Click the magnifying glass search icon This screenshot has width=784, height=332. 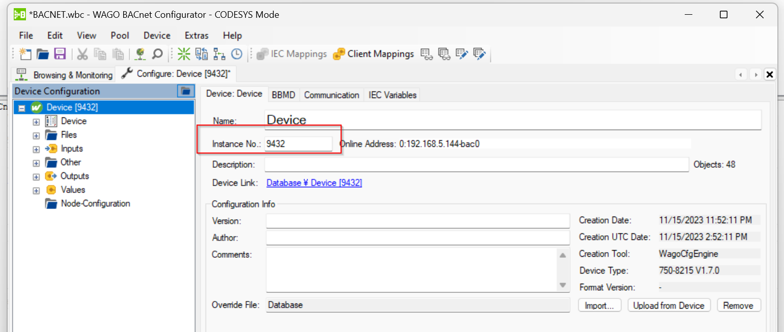click(157, 53)
